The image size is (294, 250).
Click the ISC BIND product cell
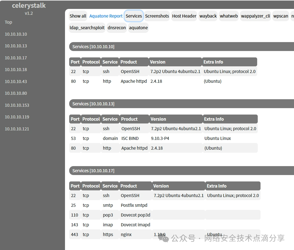pyautogui.click(x=130, y=139)
